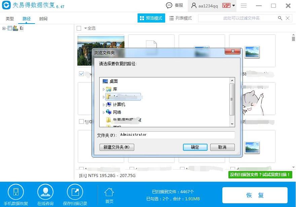Image resolution: width=296 pixels, height=207 pixels.
Task: Switch to the 时间 tab
Action: 43,19
